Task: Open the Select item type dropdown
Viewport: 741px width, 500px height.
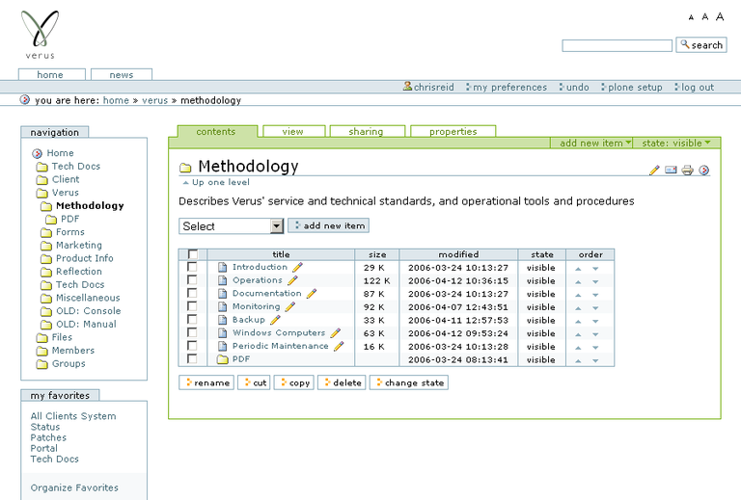Action: [232, 226]
